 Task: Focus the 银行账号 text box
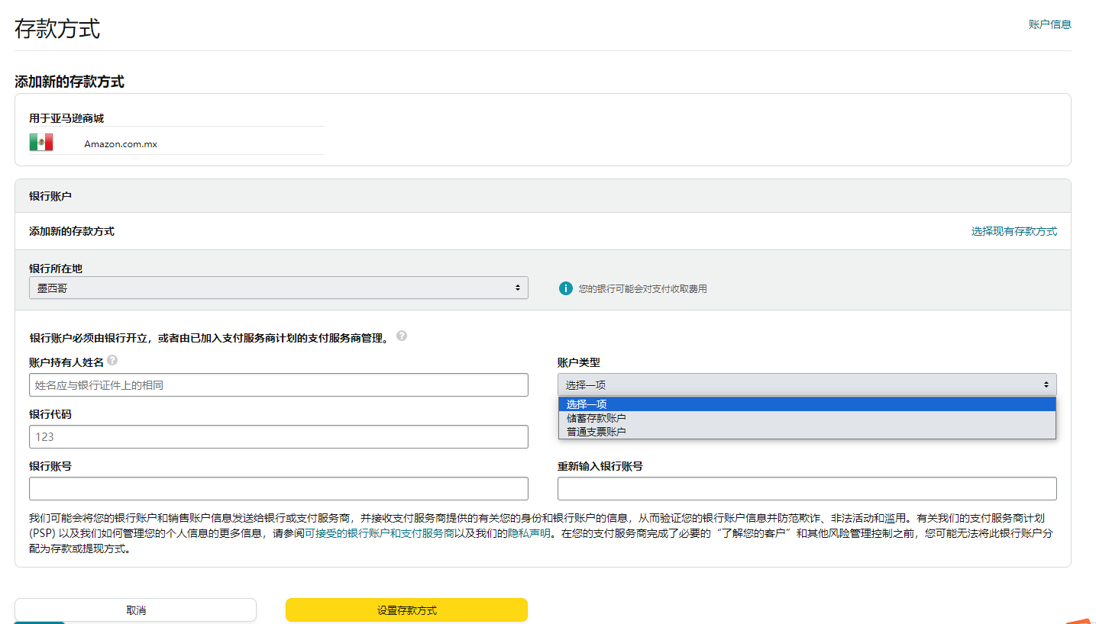click(278, 488)
